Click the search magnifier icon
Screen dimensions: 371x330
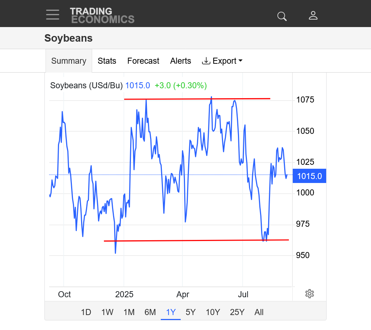click(x=282, y=16)
